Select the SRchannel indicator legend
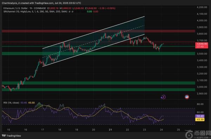 coord(36,12)
